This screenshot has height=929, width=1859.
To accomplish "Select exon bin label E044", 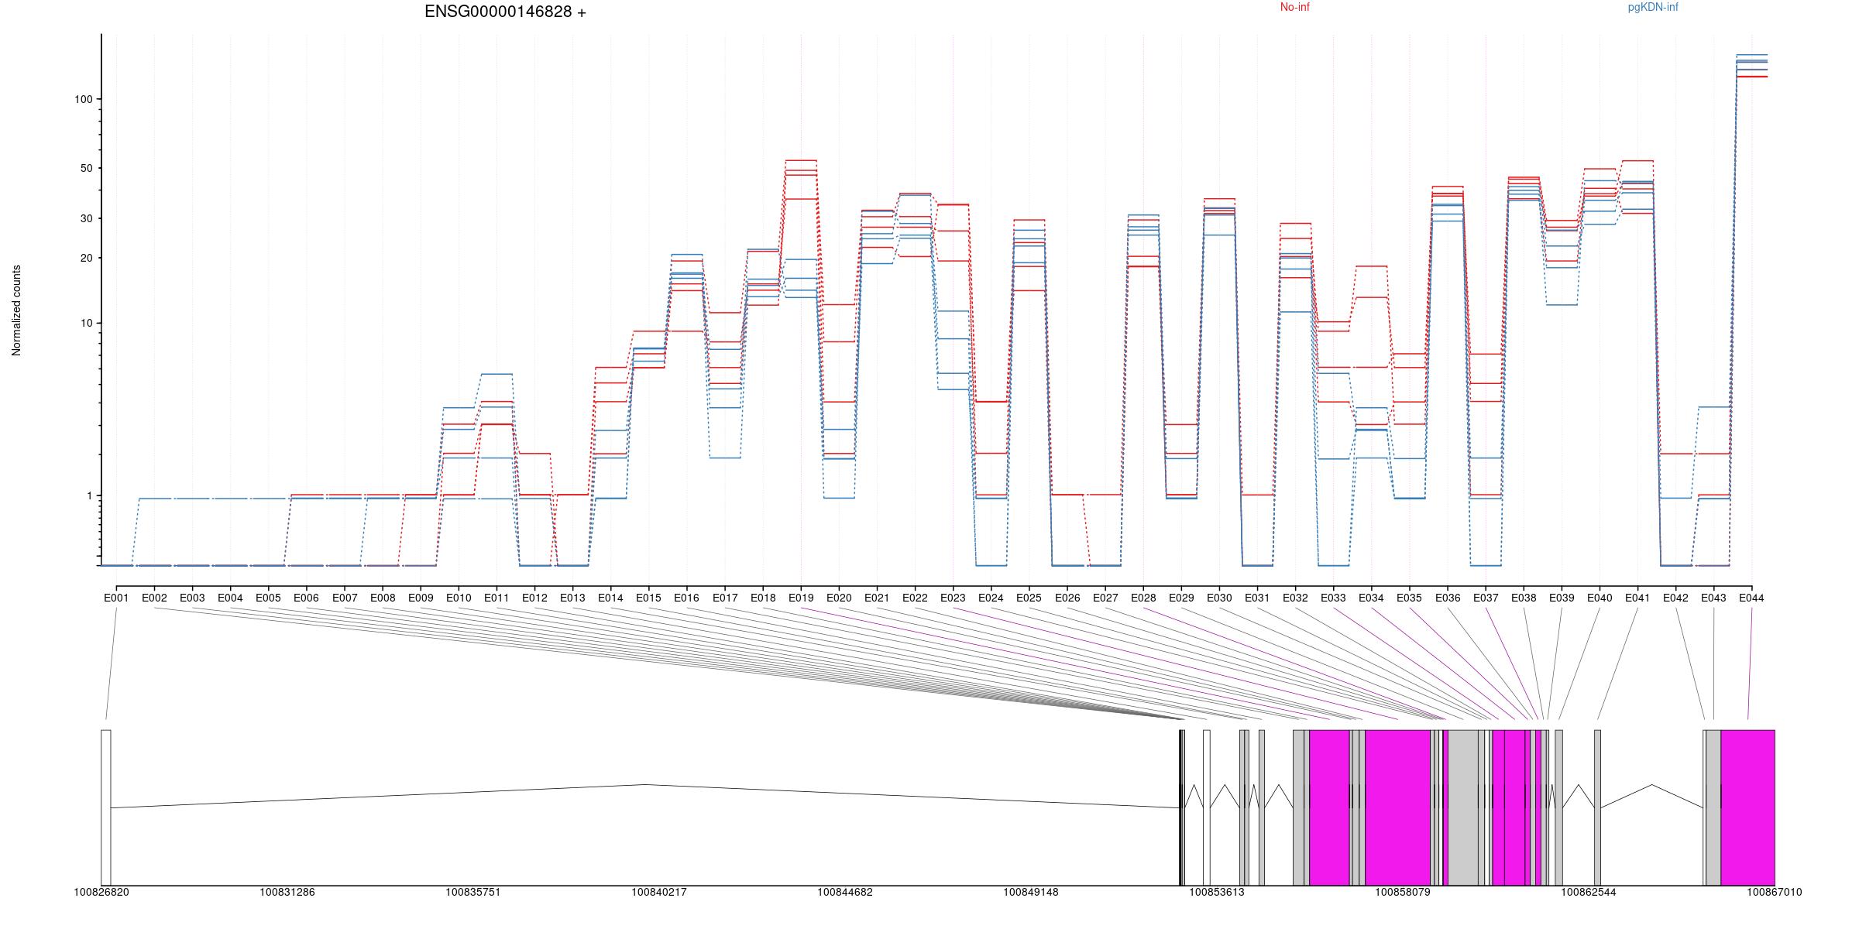I will (1751, 598).
